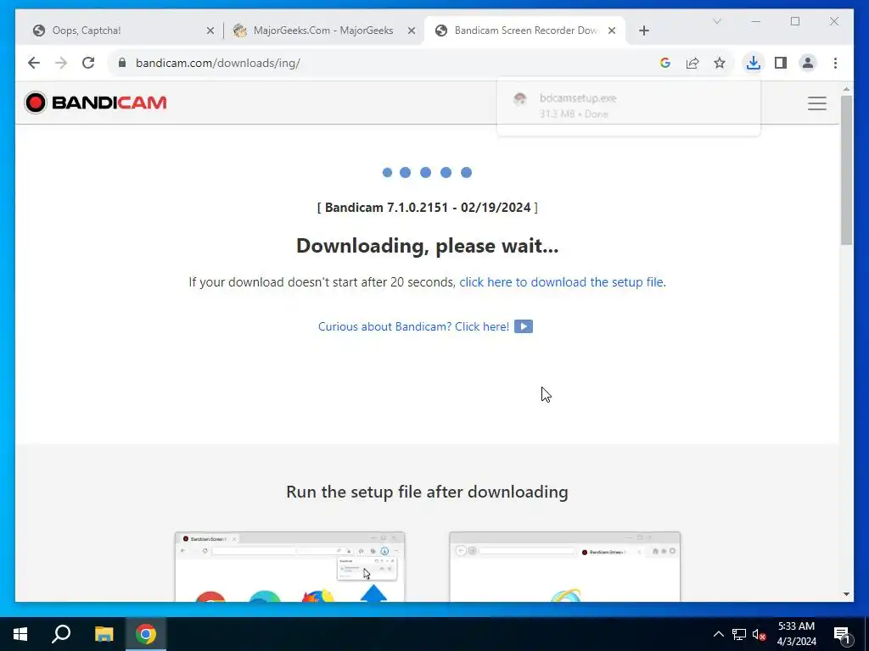869x651 pixels.
Task: Click the scrollbar up arrow
Action: 846,88
